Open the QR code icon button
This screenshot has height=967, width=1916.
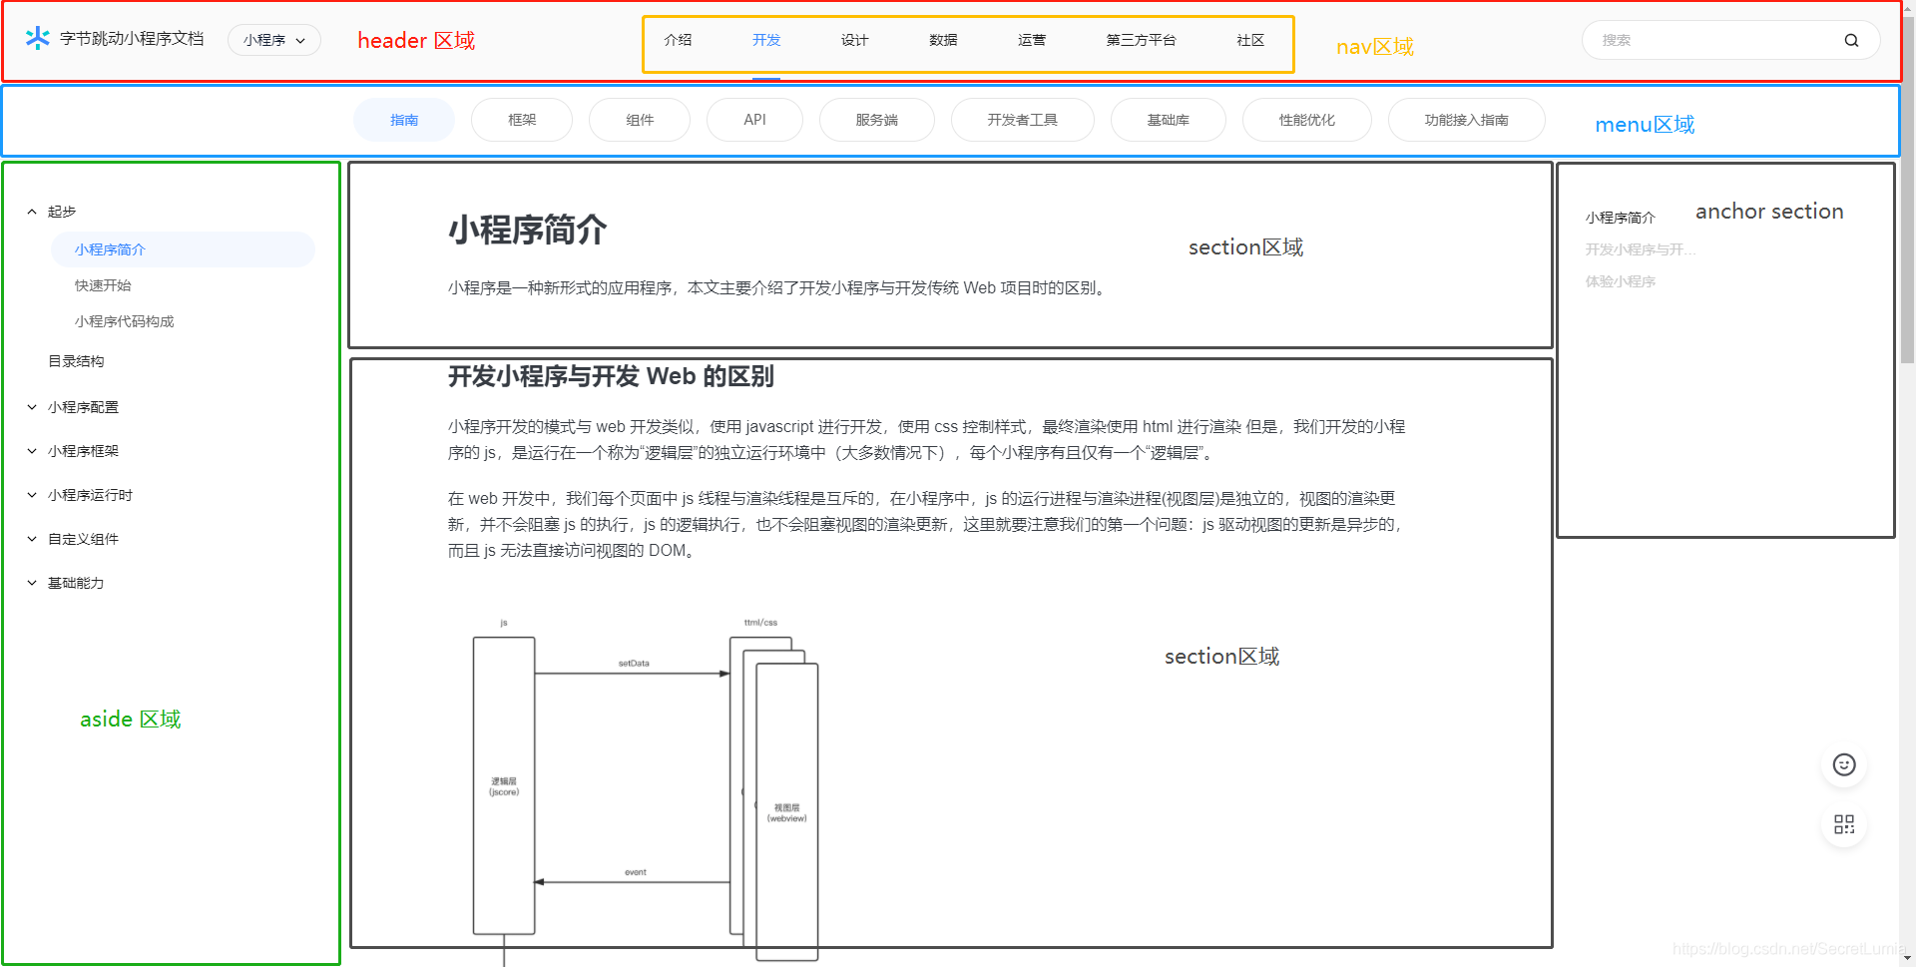pos(1844,824)
